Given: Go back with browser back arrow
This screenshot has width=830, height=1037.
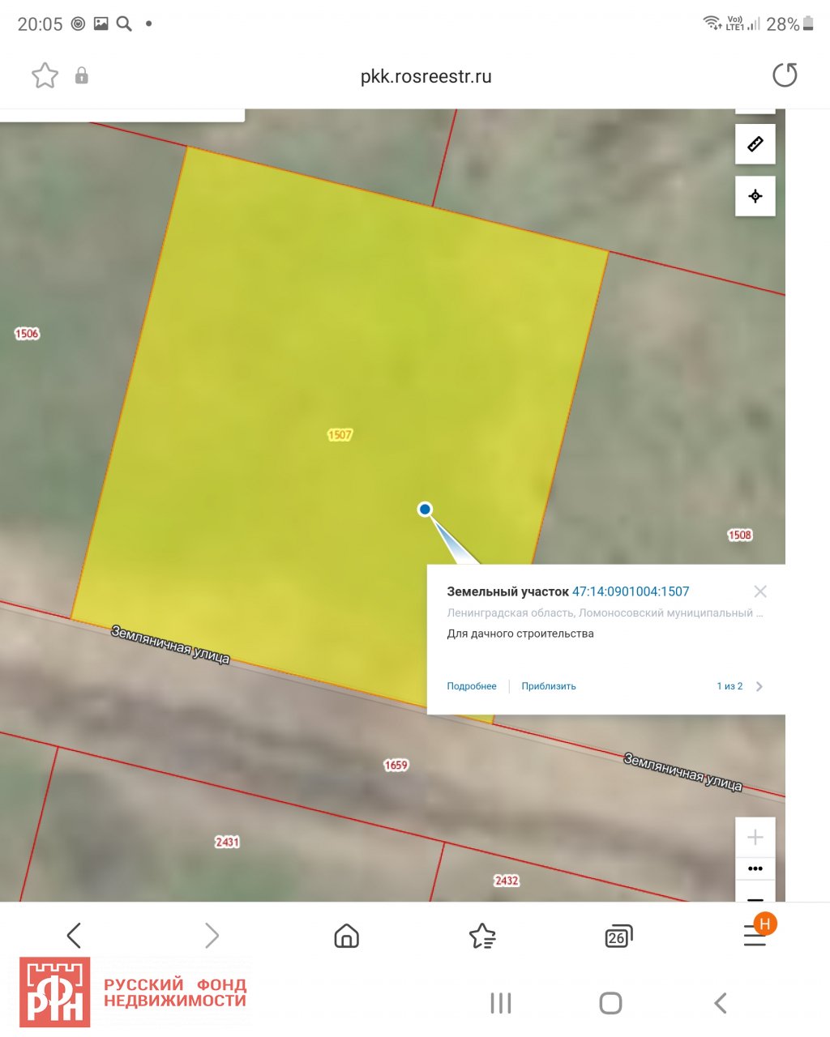Looking at the screenshot, I should point(74,936).
